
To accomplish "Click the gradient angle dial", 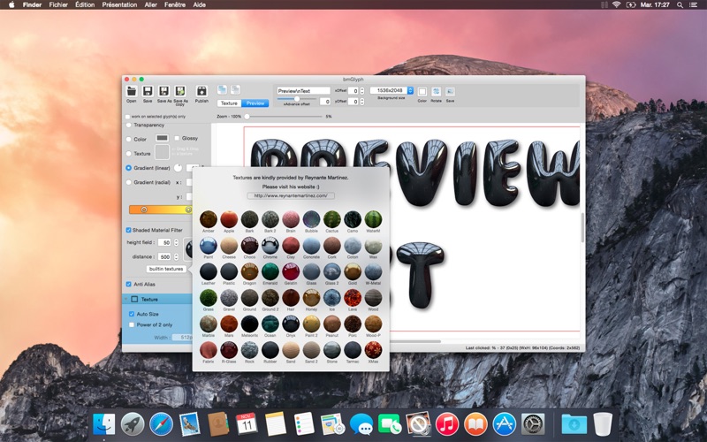I will pos(179,167).
